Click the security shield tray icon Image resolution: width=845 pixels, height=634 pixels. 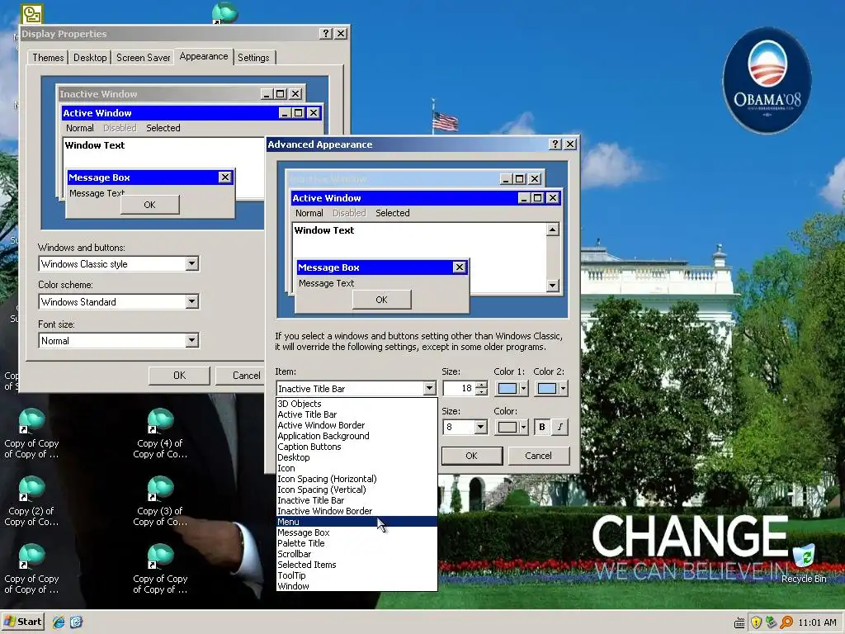coord(756,622)
